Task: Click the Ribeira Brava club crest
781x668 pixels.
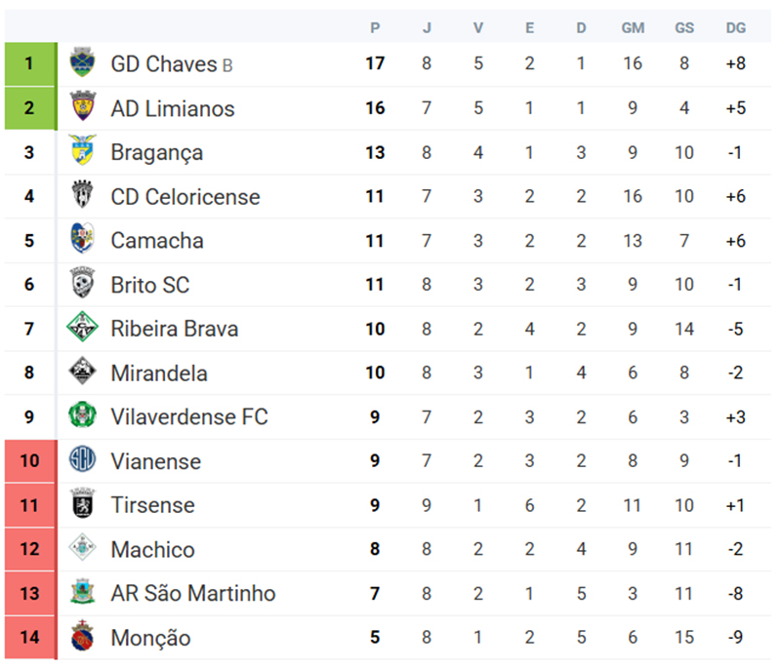Action: pos(83,329)
